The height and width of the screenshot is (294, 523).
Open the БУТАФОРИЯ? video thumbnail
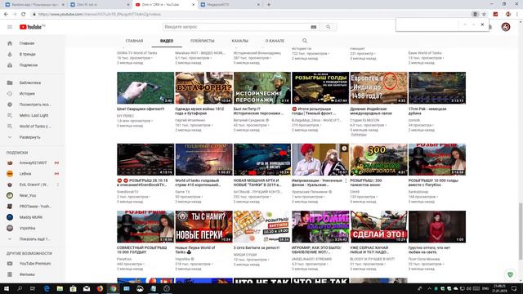click(203, 87)
